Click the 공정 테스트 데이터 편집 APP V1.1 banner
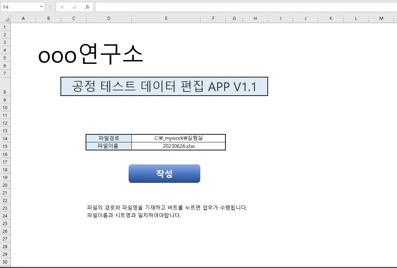This screenshot has width=397, height=268. point(164,86)
